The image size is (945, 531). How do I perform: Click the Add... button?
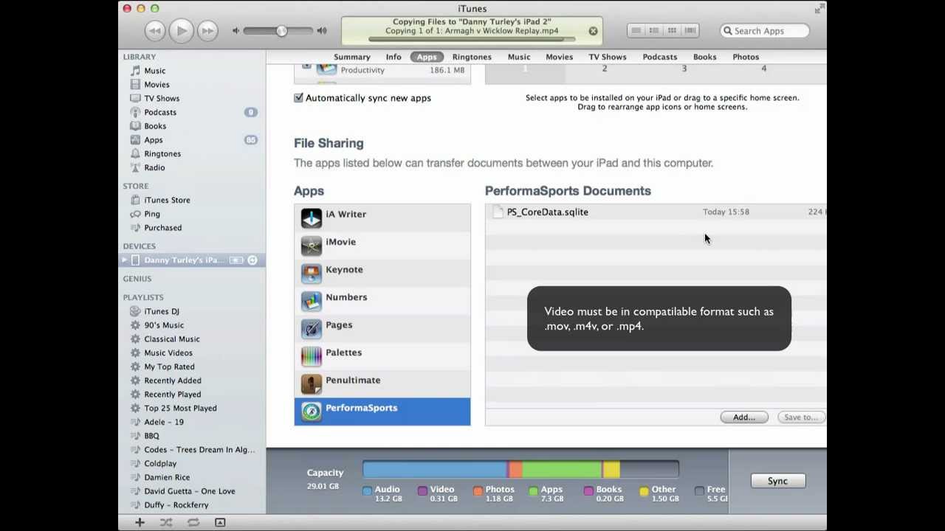click(x=744, y=417)
